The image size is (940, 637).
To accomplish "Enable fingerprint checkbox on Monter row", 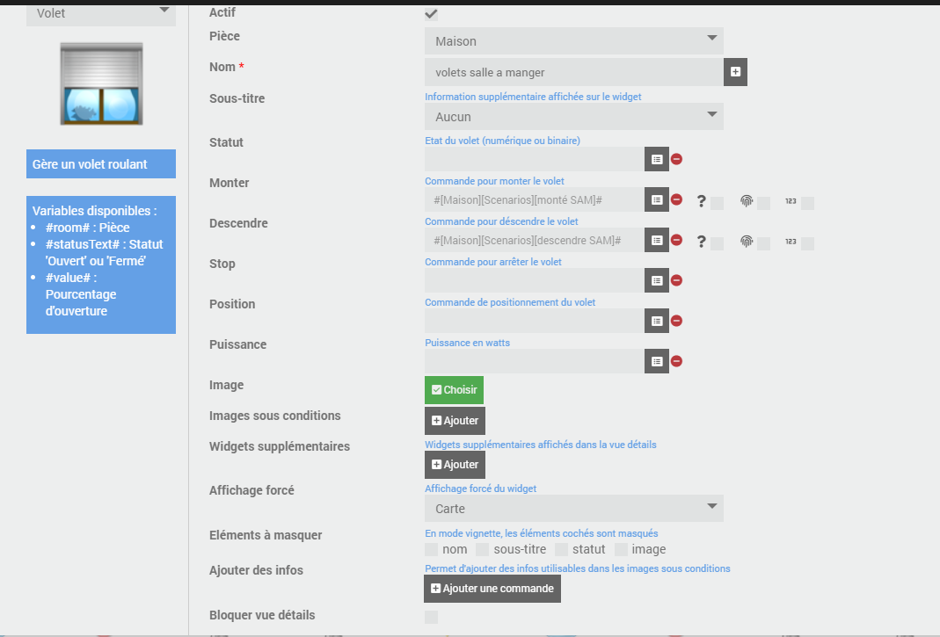I will [x=763, y=203].
